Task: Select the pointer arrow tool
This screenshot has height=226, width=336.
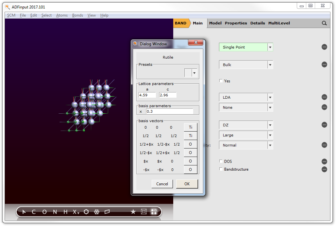Action: tap(24, 212)
